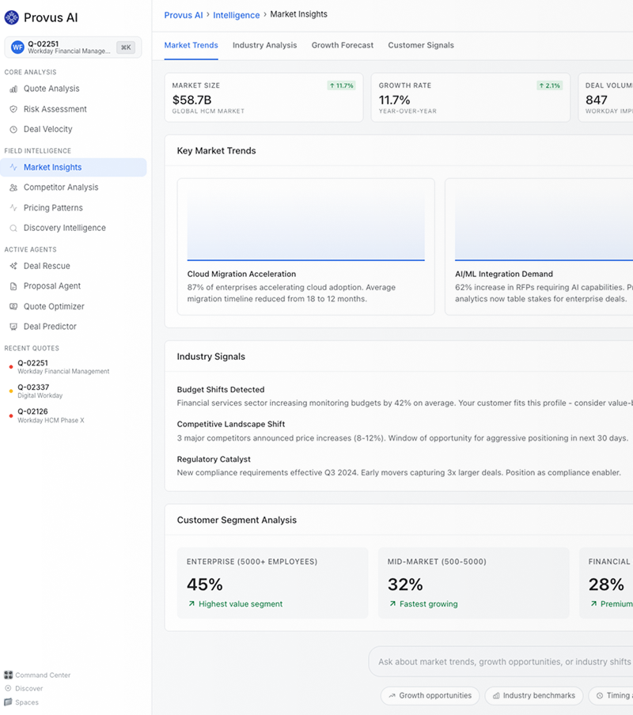Click the Provus AI logo icon
633x715 pixels.
(12, 17)
